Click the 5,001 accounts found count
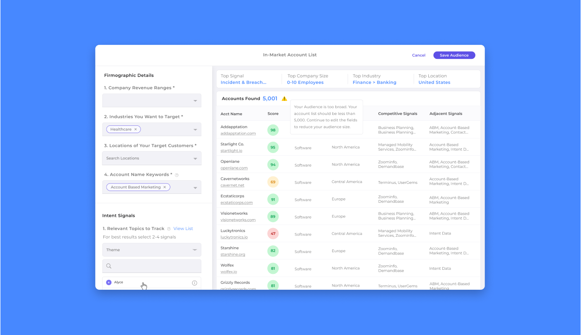581x335 pixels. click(270, 98)
